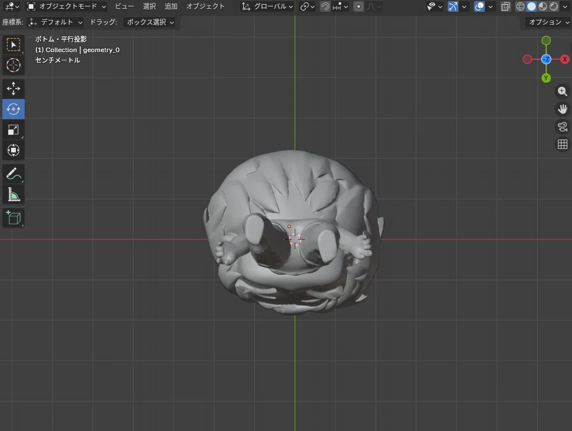Screen dimensions: 572x431
Task: Toggle viewport overlays
Action: [x=479, y=6]
